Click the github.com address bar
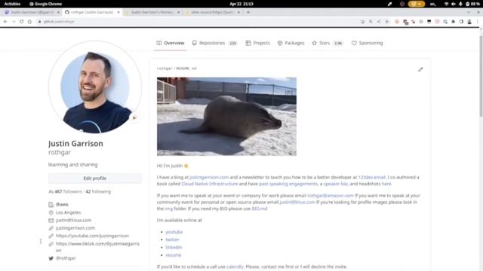The image size is (483, 271). click(197, 22)
